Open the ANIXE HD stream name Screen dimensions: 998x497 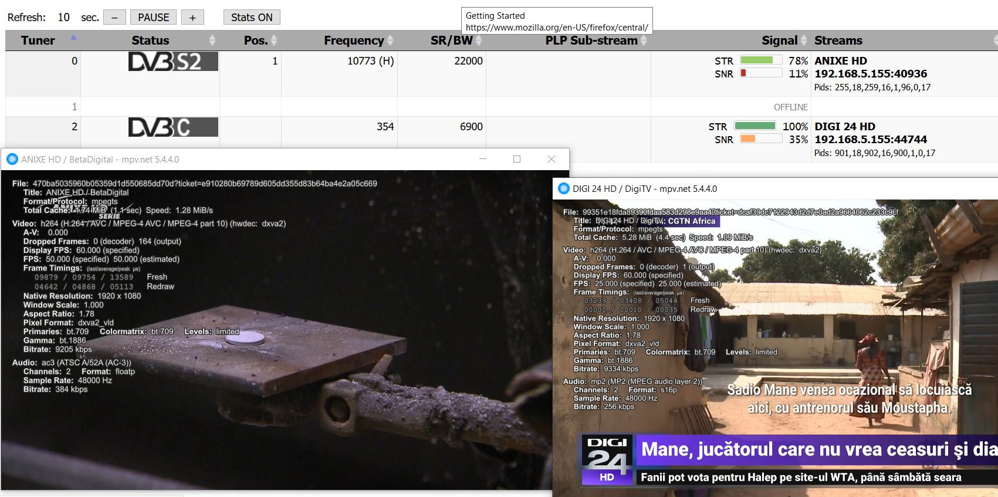pyautogui.click(x=841, y=61)
